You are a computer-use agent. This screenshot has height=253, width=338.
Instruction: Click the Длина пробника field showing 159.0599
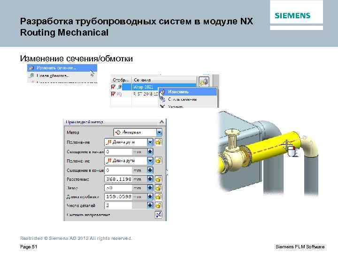coord(118,196)
